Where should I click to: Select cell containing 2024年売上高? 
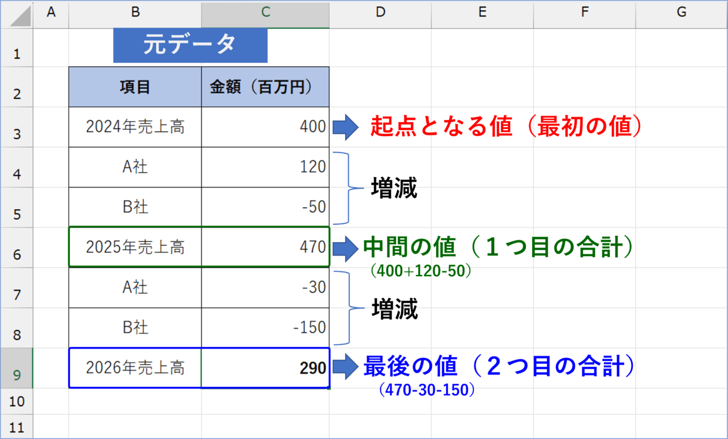(135, 127)
